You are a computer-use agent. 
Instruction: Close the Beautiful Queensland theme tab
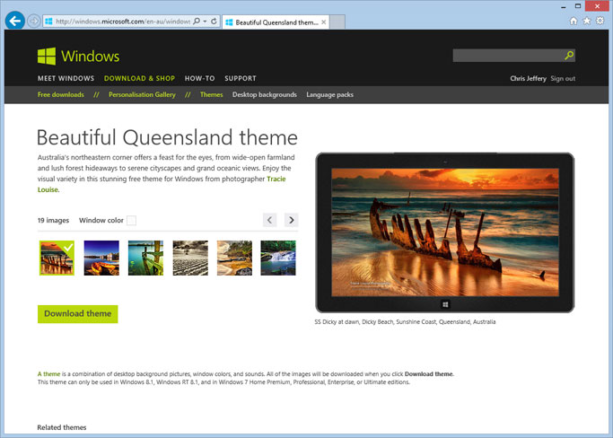324,22
